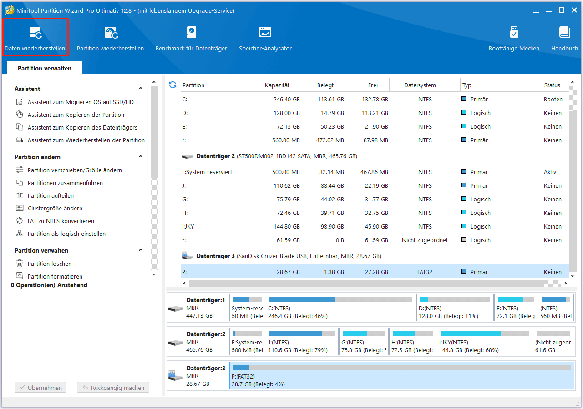Start the Speicher-Analysator tool
The image size is (583, 409).
pyautogui.click(x=265, y=37)
